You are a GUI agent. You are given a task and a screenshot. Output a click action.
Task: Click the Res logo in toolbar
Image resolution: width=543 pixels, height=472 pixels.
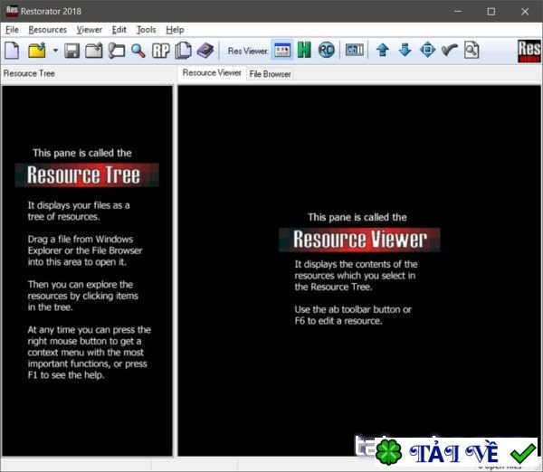point(529,51)
